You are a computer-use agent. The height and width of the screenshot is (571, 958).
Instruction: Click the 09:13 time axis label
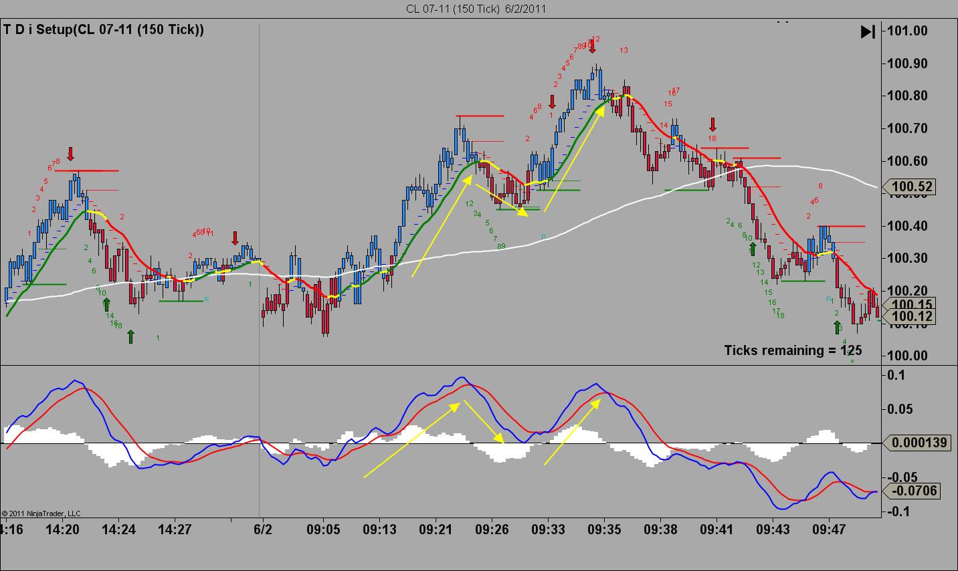pyautogui.click(x=379, y=530)
